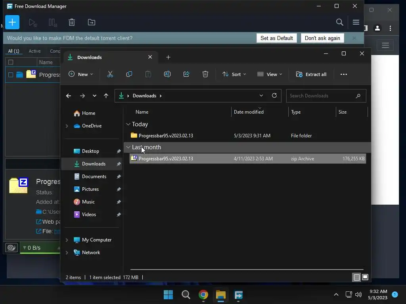The width and height of the screenshot is (406, 304).
Task: Collapse the Last month group
Action: click(x=128, y=147)
